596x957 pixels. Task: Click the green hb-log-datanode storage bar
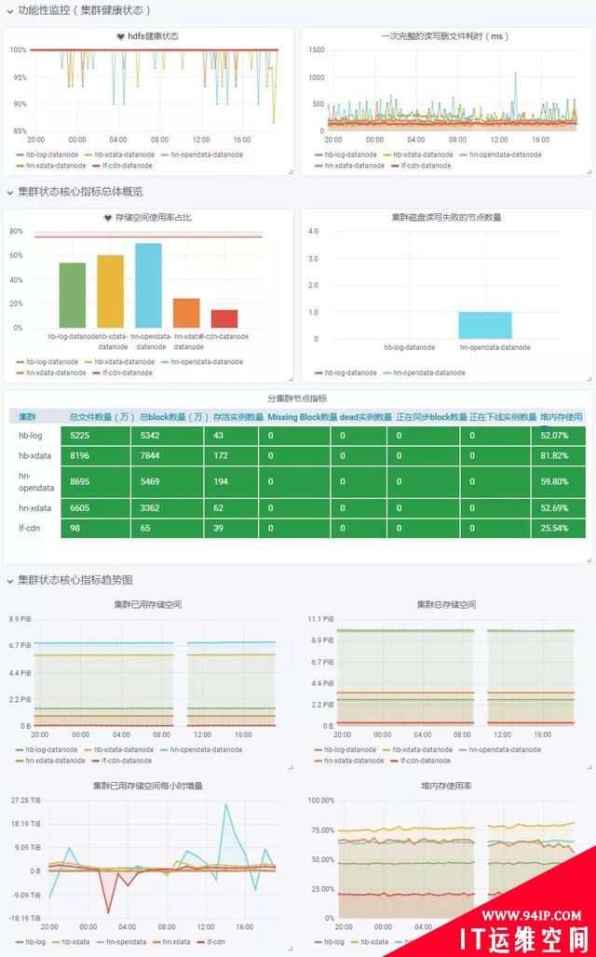click(x=73, y=295)
